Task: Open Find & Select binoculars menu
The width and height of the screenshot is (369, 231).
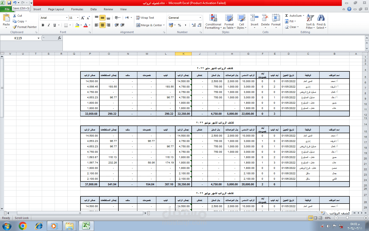Action: pyautogui.click(x=321, y=22)
